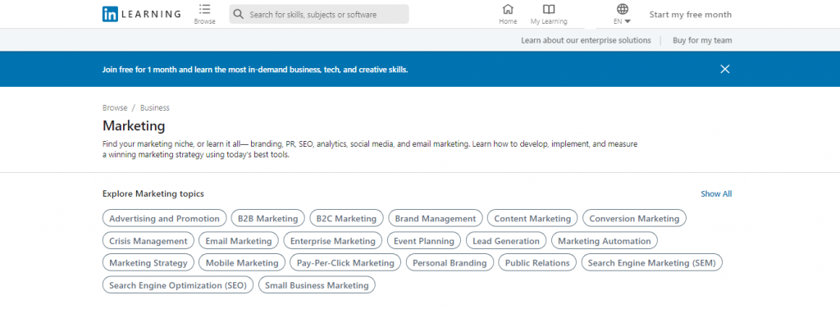Select B2C Marketing topic chip
The image size is (840, 309).
(347, 219)
